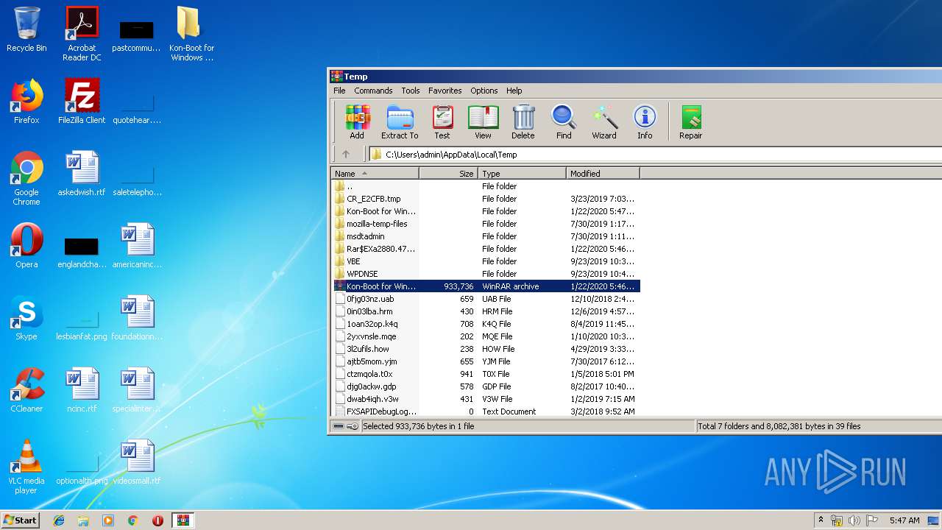Select the ctzmqola.t0x file
The height and width of the screenshot is (530, 942).
coord(486,374)
